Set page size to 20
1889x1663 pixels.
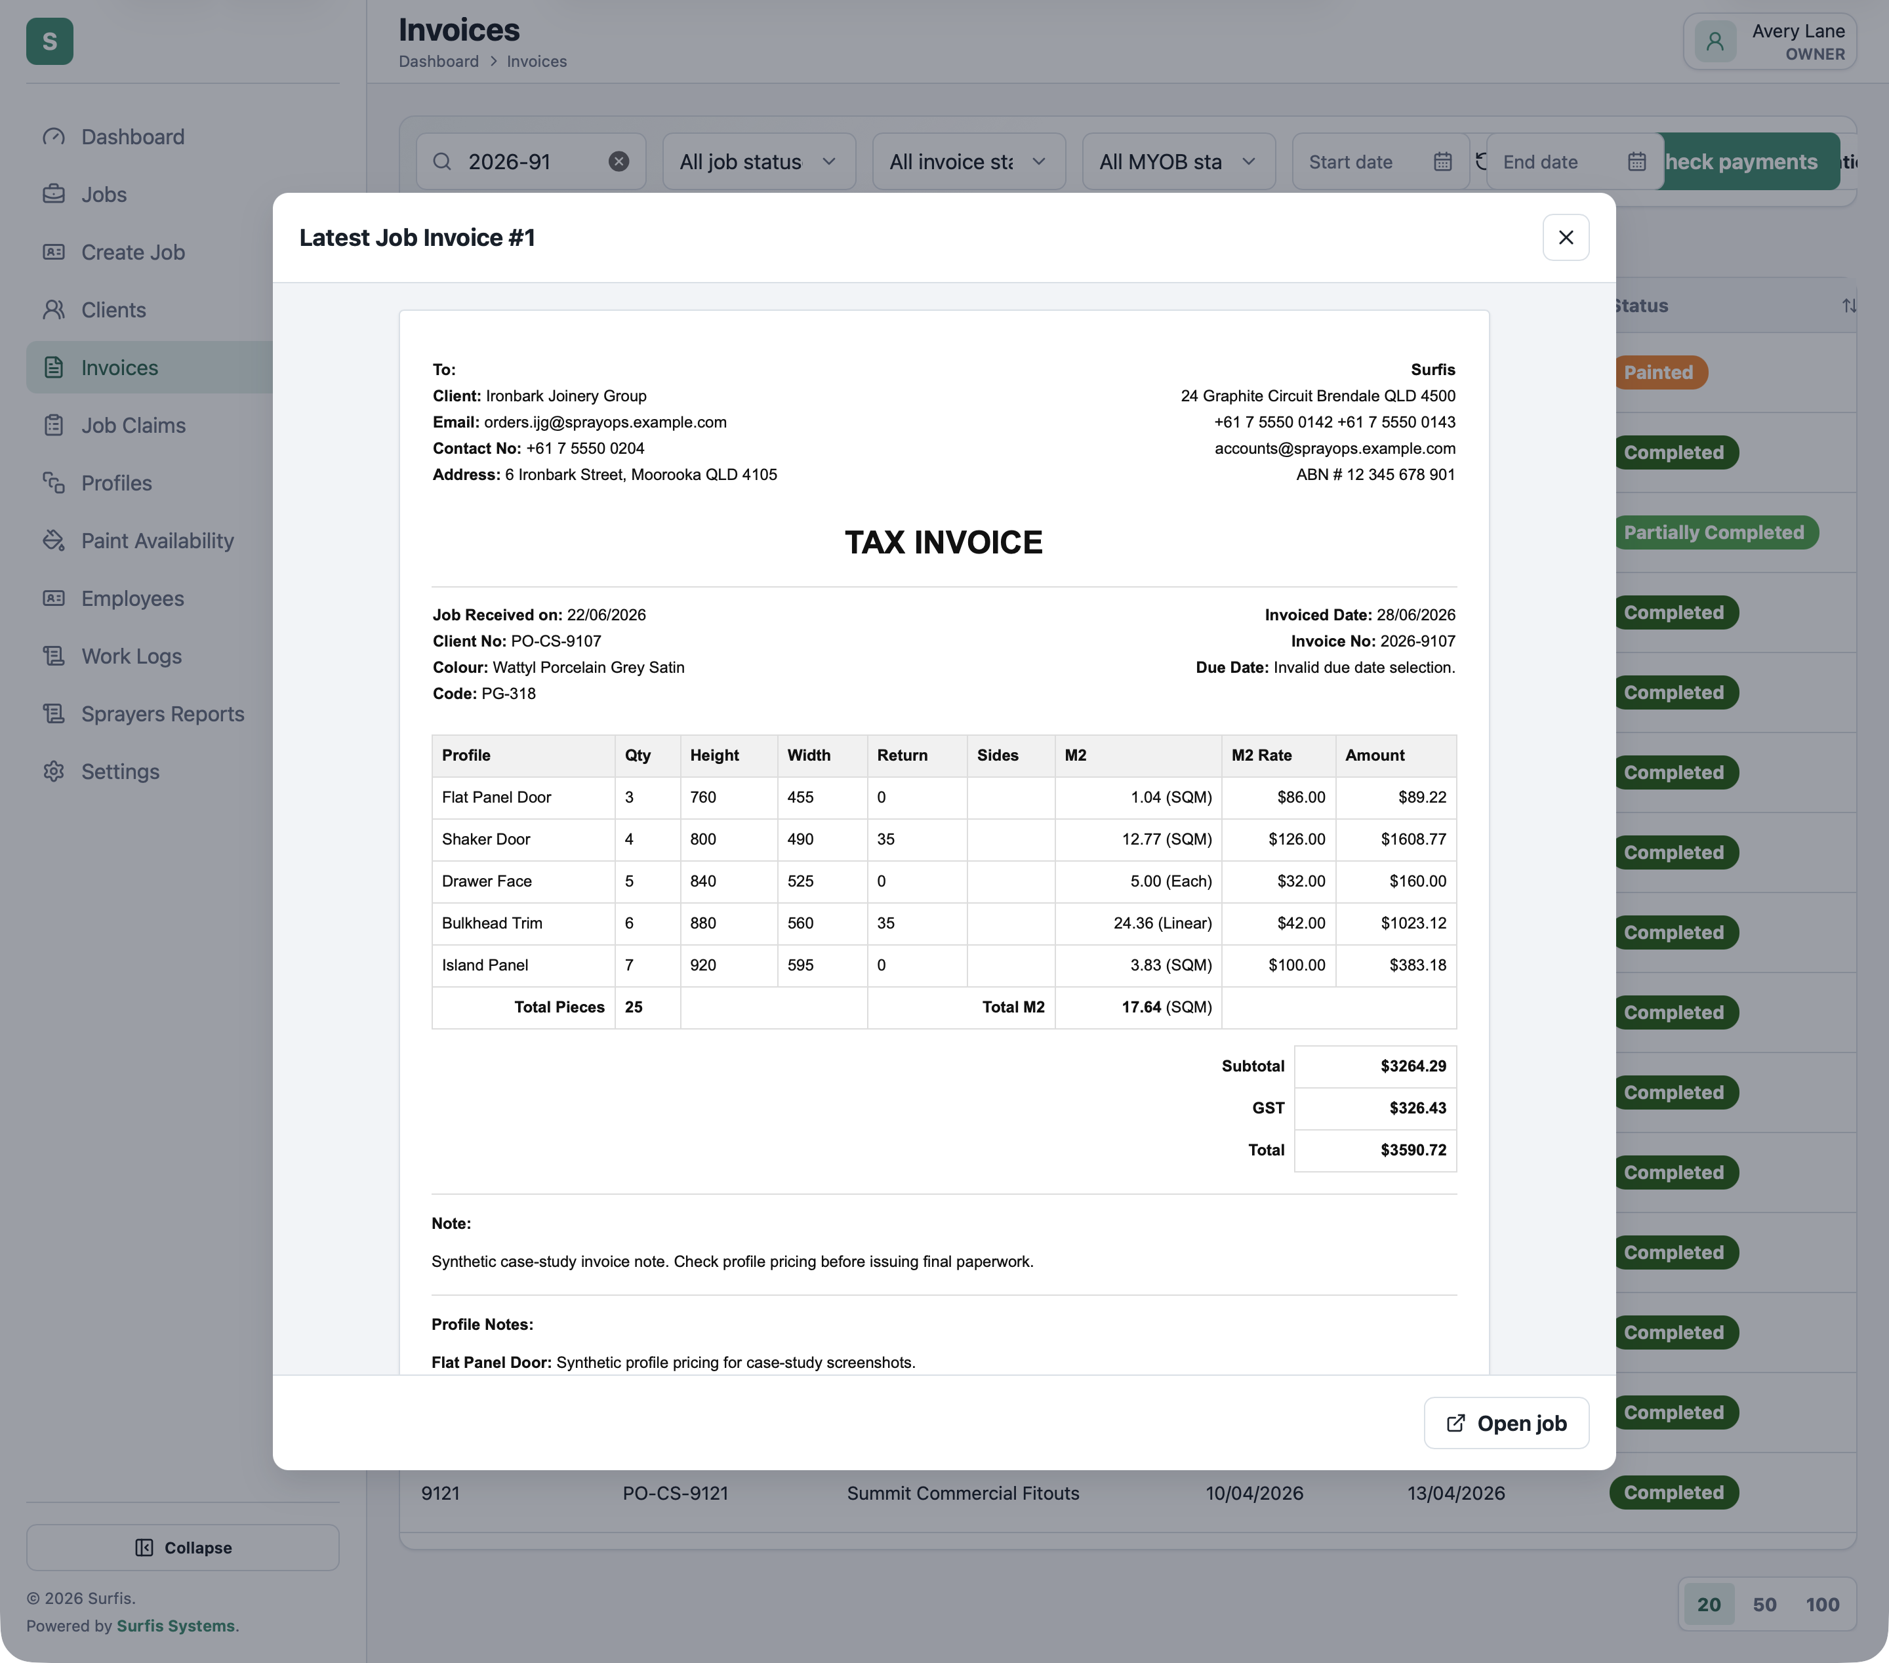pos(1709,1605)
